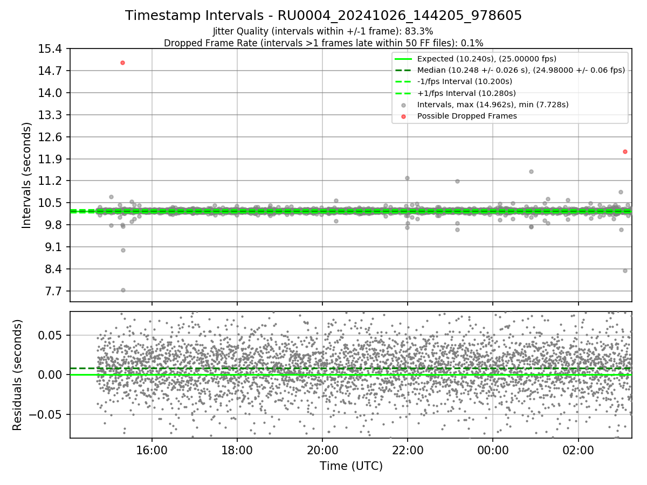This screenshot has height=485, width=647.
Task: Click the legend entry 'Expected (10.240s), (25.00000 fps)'
Action: (487, 59)
